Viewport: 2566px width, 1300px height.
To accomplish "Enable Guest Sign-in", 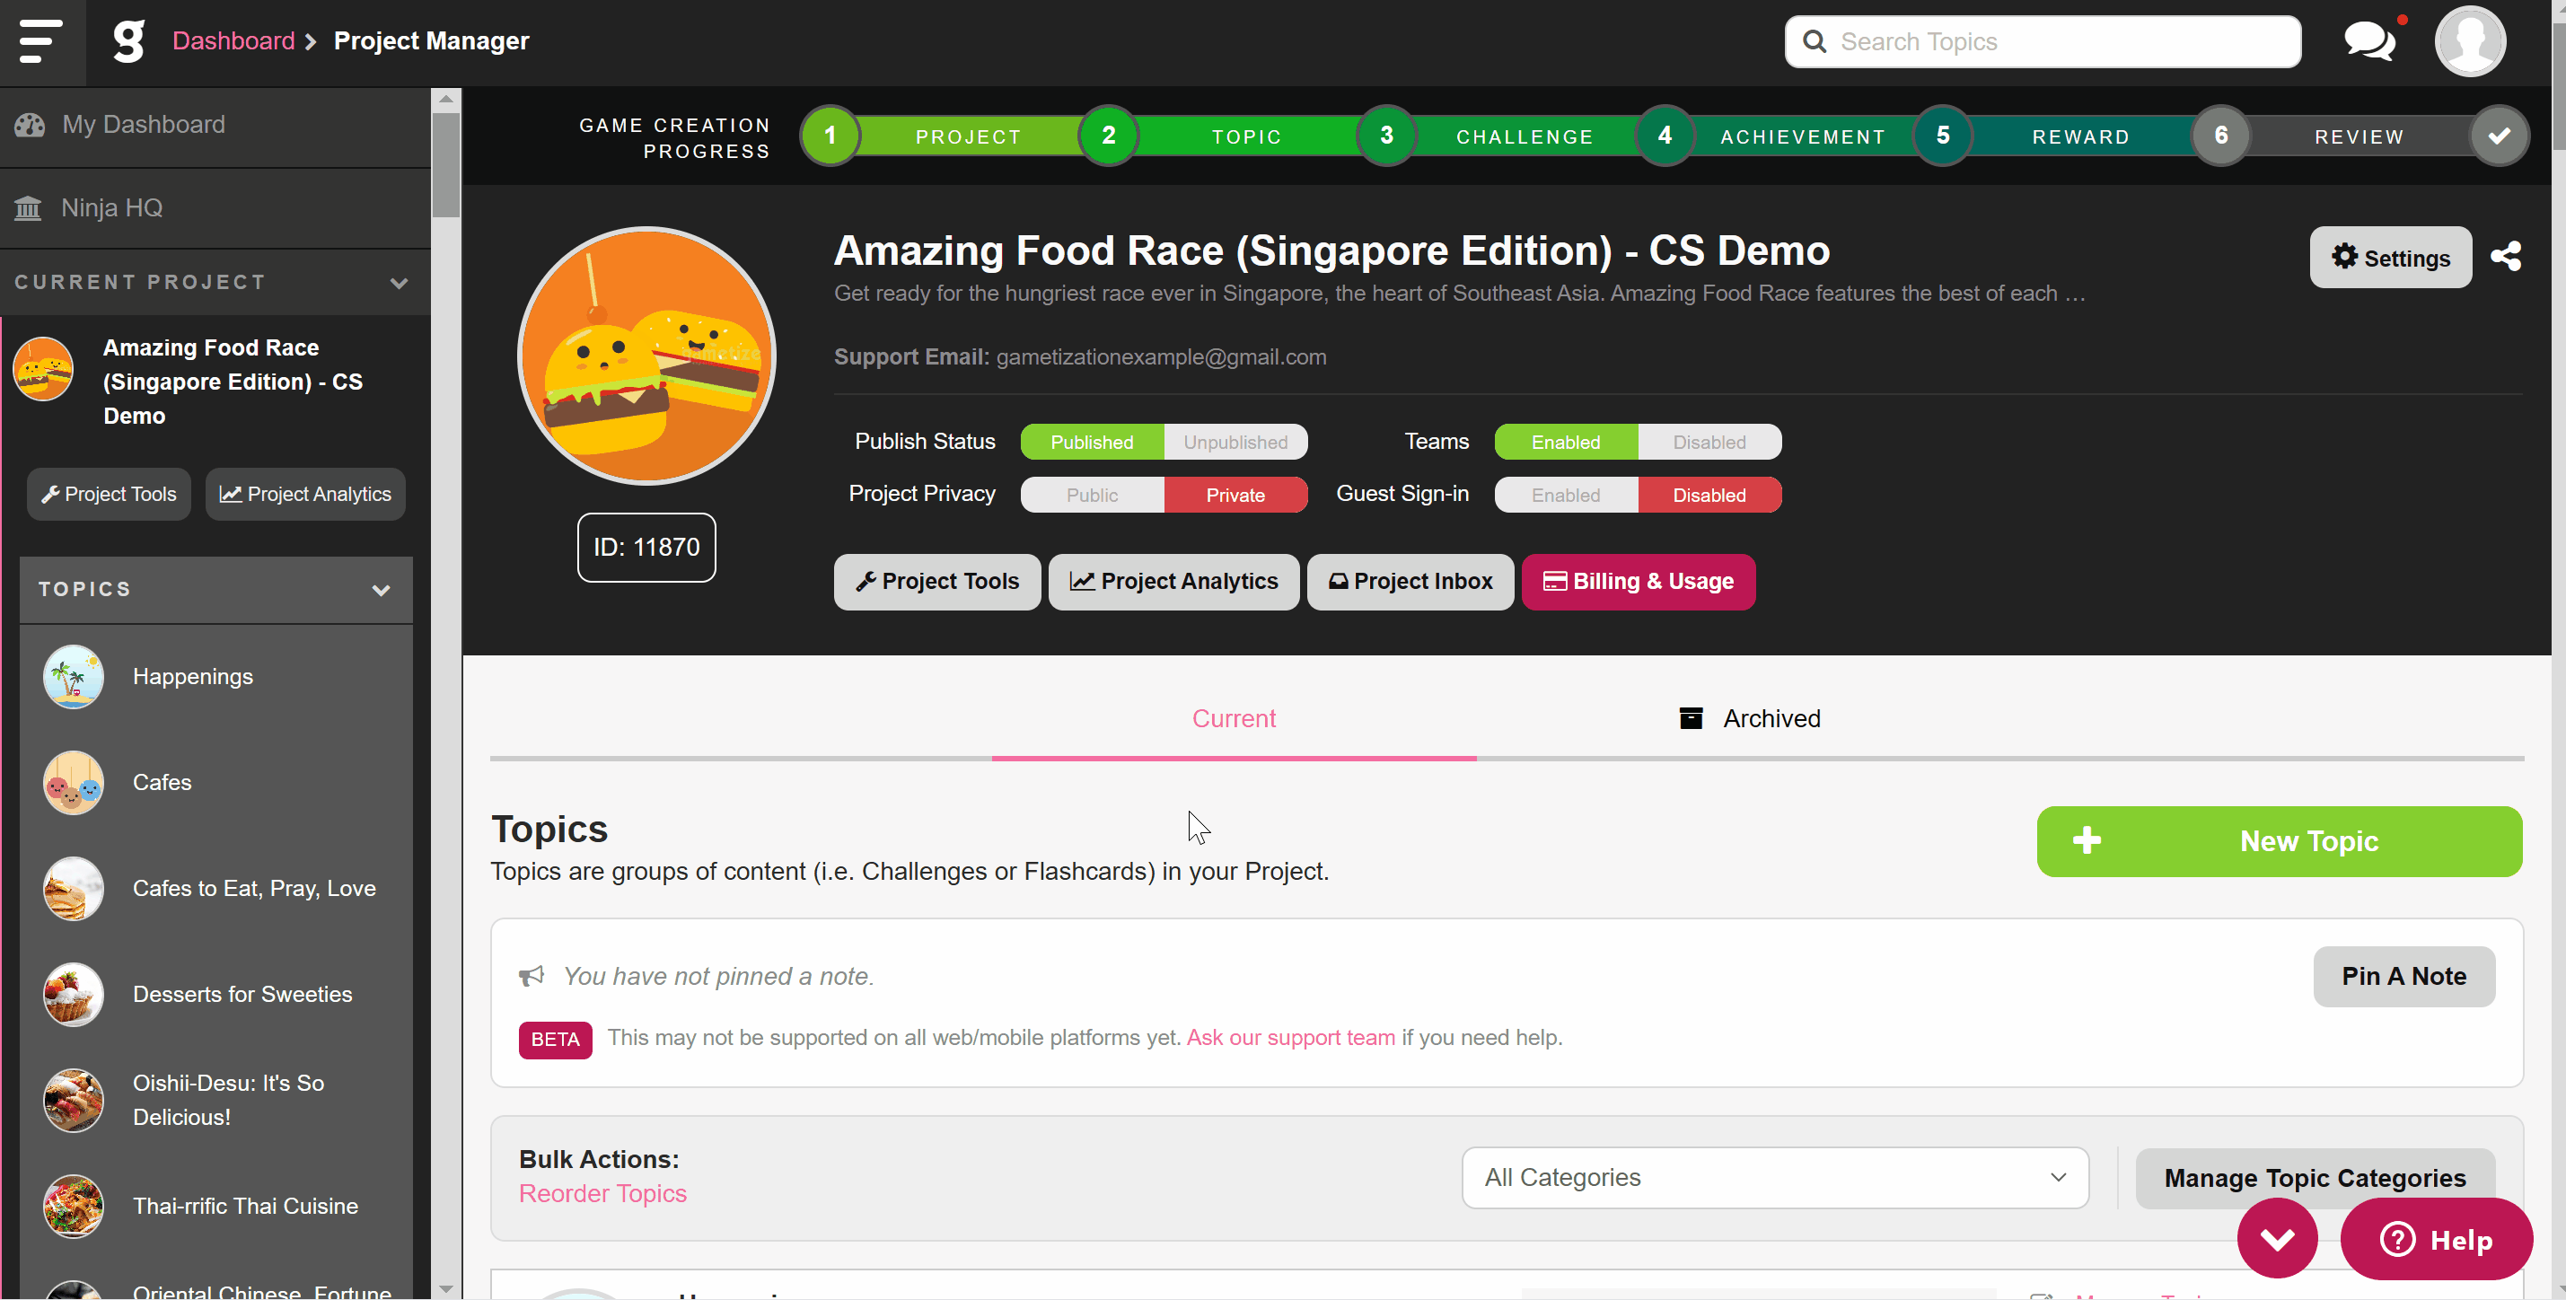I will click(1565, 495).
